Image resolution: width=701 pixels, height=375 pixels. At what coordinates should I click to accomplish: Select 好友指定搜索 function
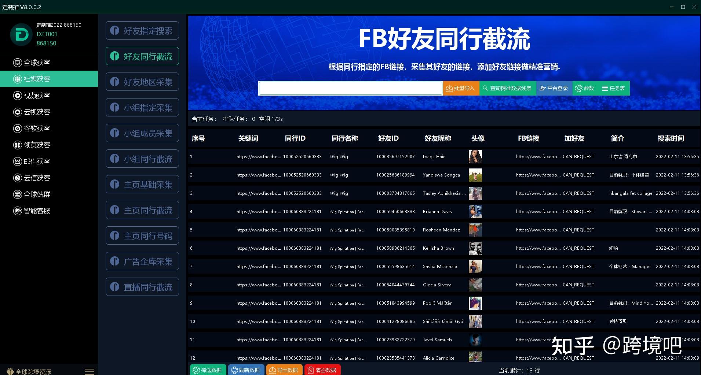[x=142, y=31]
